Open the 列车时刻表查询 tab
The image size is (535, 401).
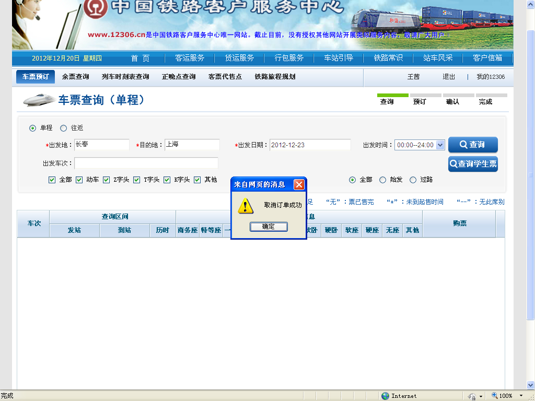point(125,77)
